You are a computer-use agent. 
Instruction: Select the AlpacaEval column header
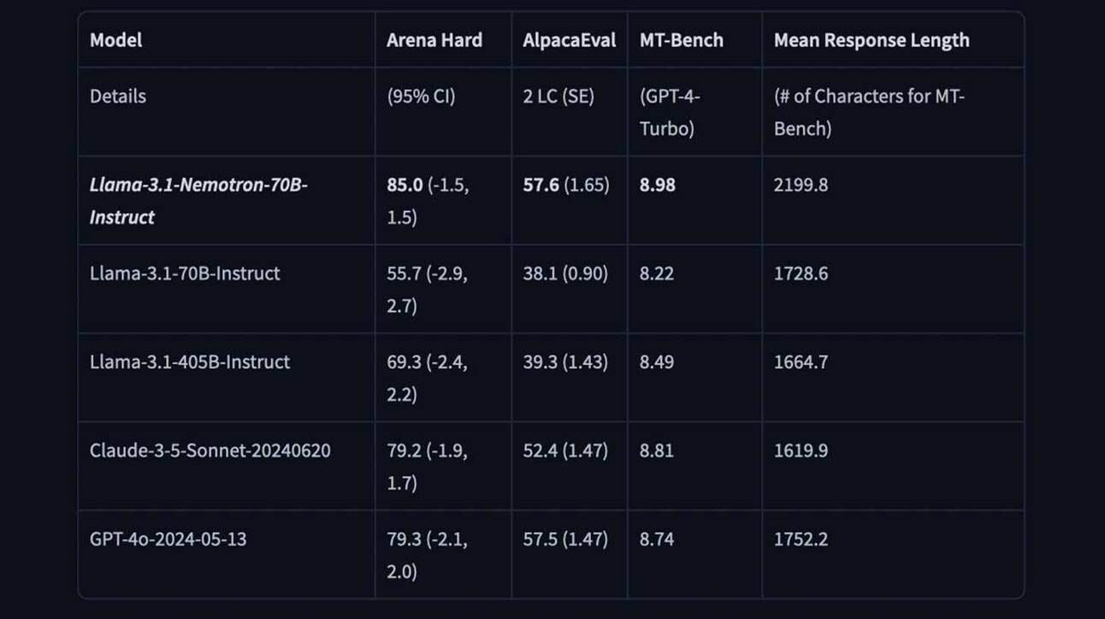coord(570,40)
